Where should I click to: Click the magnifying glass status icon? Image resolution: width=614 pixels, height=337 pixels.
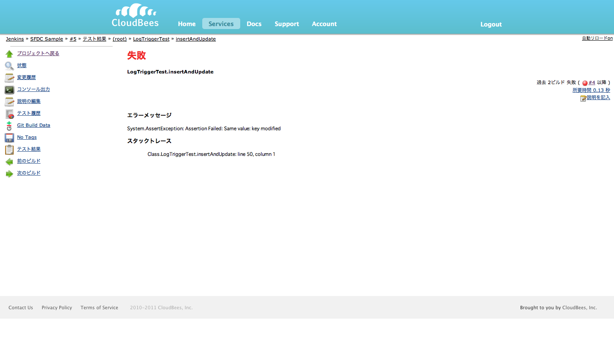pos(9,66)
